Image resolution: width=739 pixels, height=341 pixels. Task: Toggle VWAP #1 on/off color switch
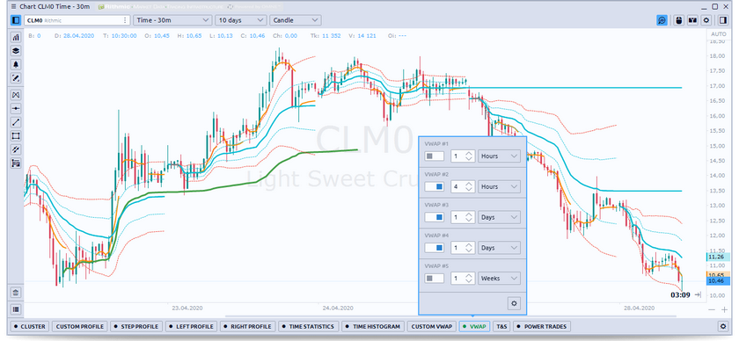tap(434, 156)
